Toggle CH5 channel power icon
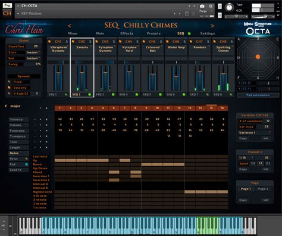282x236 pixels. tap(144, 41)
